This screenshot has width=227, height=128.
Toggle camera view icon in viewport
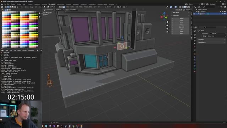(x=167, y=28)
